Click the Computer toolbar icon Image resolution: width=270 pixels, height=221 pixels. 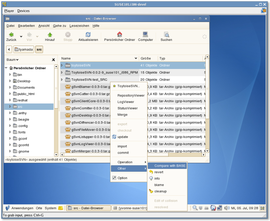click(145, 34)
